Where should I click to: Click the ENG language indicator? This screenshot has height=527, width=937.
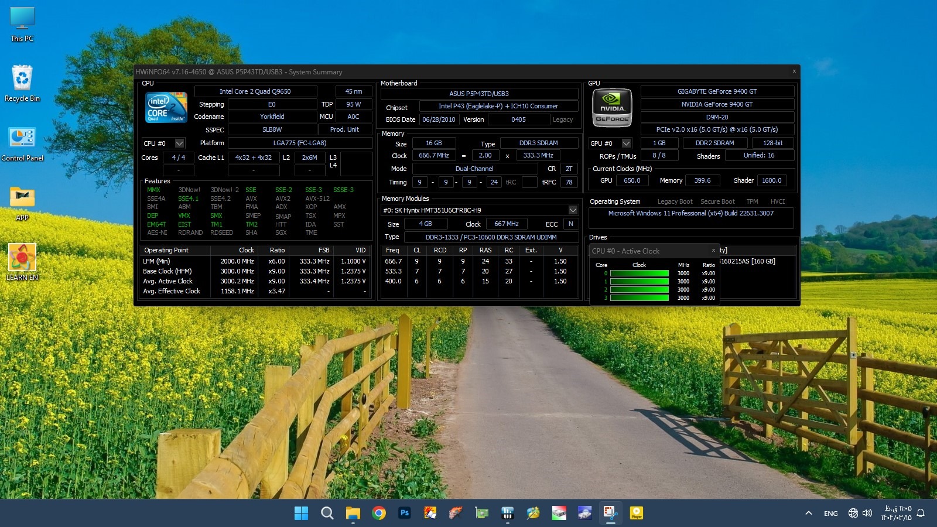[830, 514]
